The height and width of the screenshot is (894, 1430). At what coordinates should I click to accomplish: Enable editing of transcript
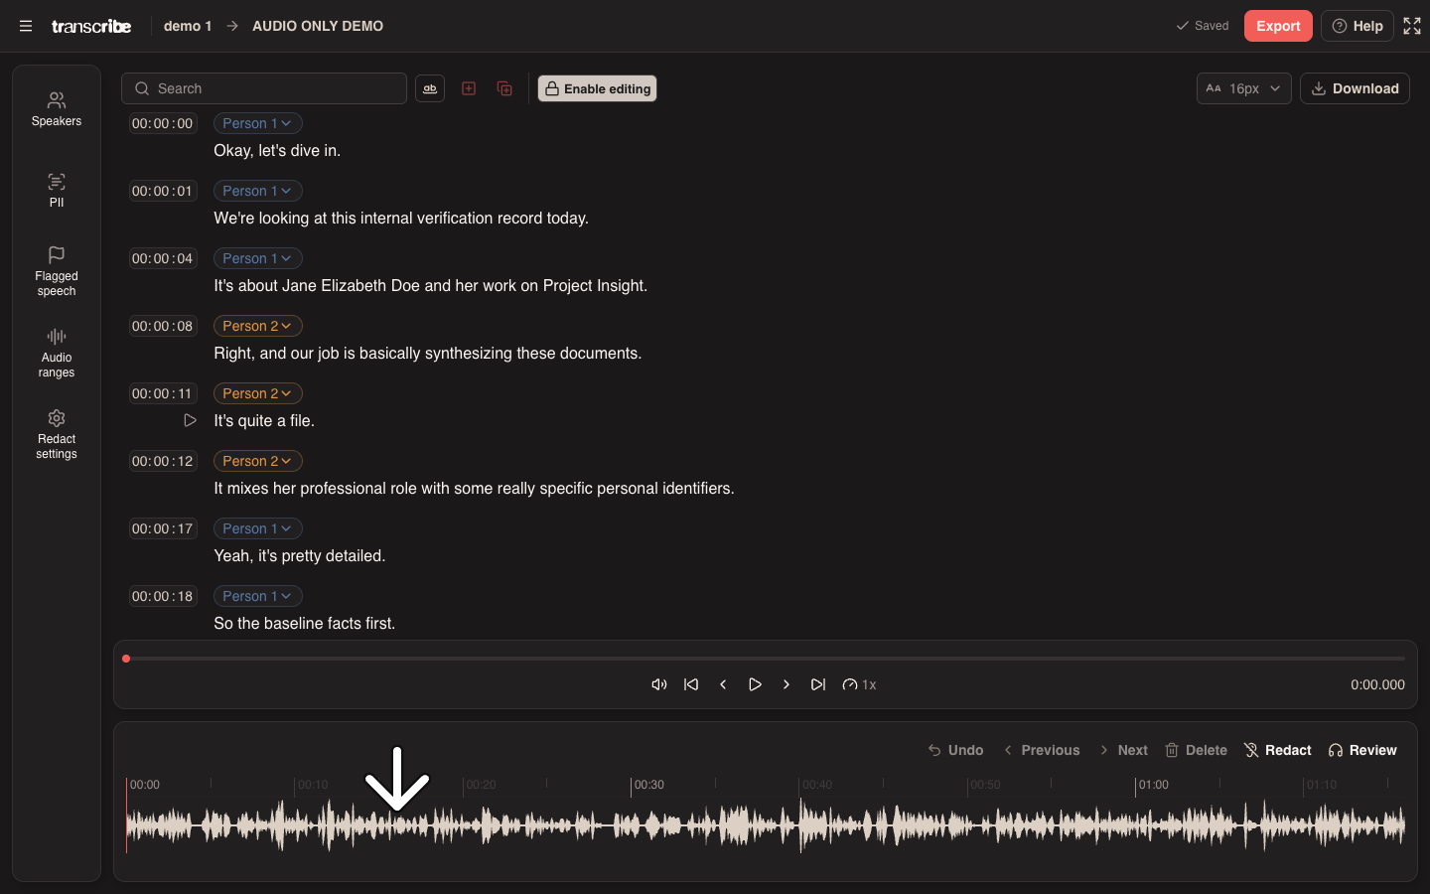click(597, 88)
